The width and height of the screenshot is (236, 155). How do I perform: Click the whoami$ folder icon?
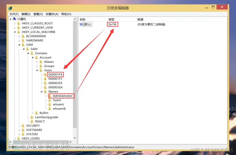(50, 108)
